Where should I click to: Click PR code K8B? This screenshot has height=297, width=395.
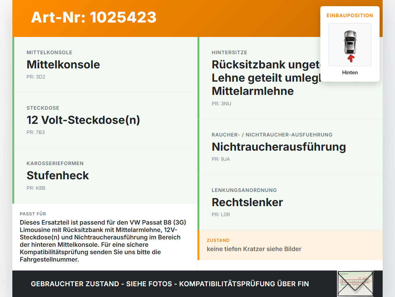36,188
